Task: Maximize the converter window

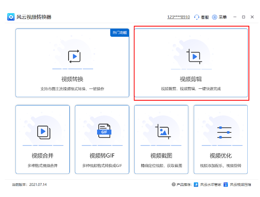Action: click(243, 17)
